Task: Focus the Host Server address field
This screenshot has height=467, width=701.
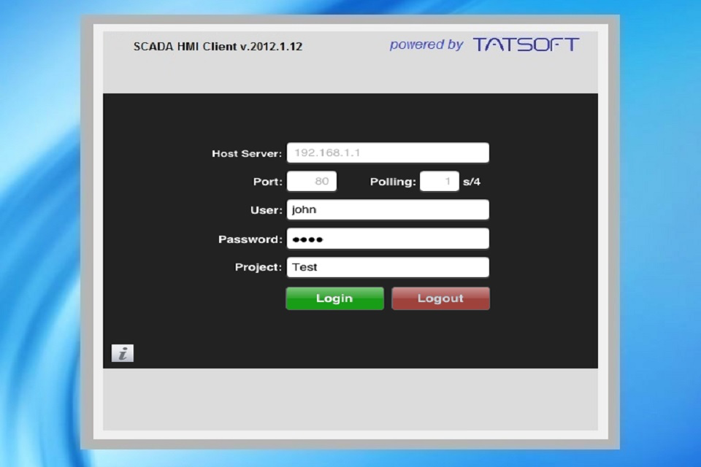Action: [x=388, y=153]
